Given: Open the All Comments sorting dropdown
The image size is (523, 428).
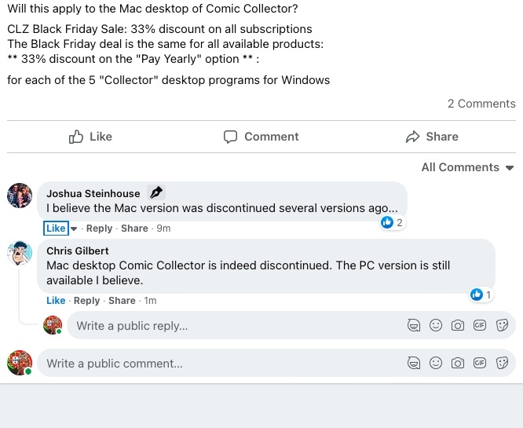Looking at the screenshot, I should coord(467,167).
